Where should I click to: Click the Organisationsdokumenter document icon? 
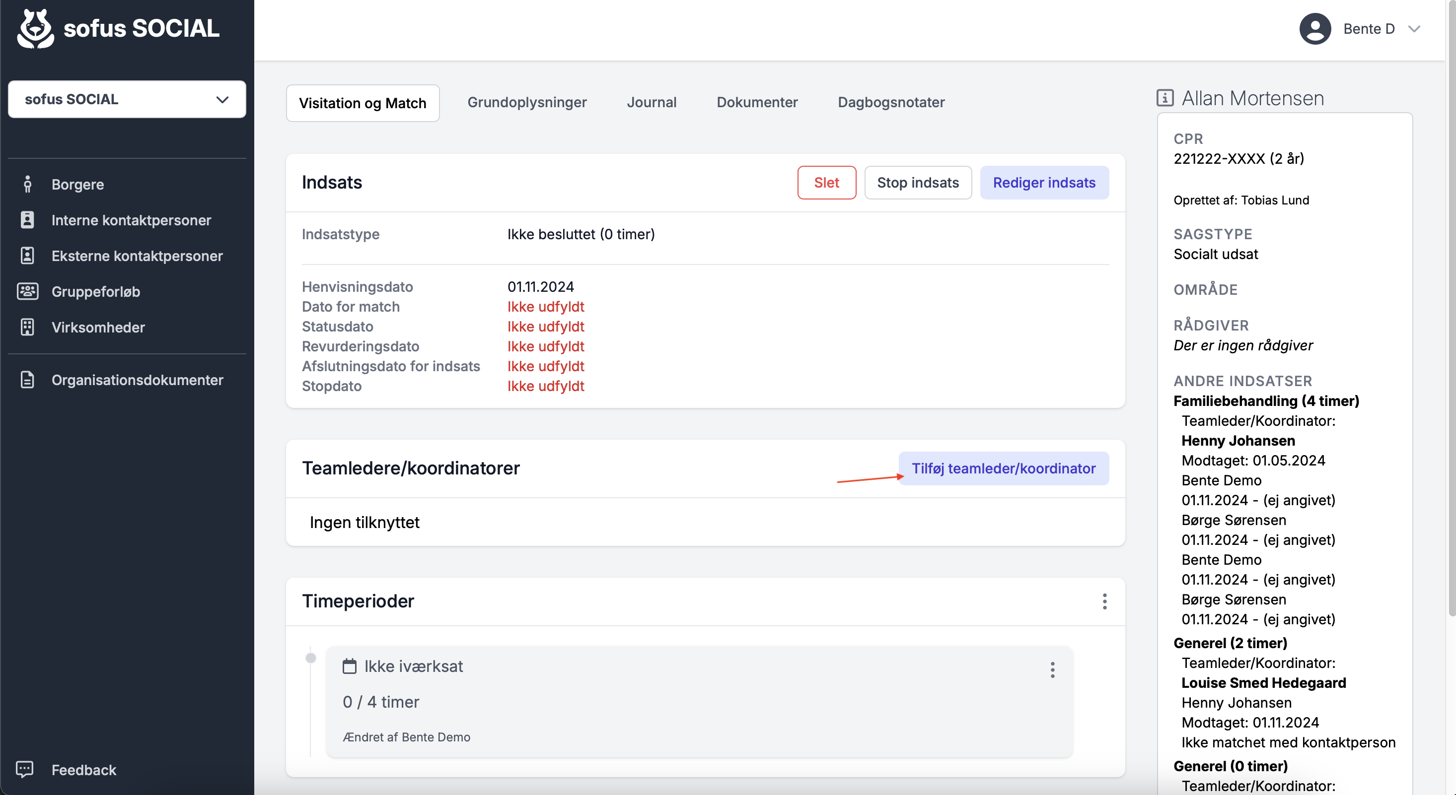[x=27, y=380]
